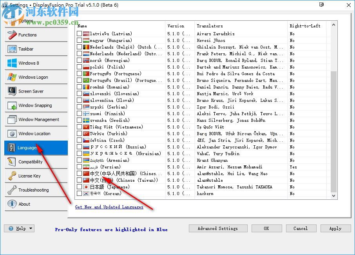Click the Belgium flag icon

click(86, 47)
